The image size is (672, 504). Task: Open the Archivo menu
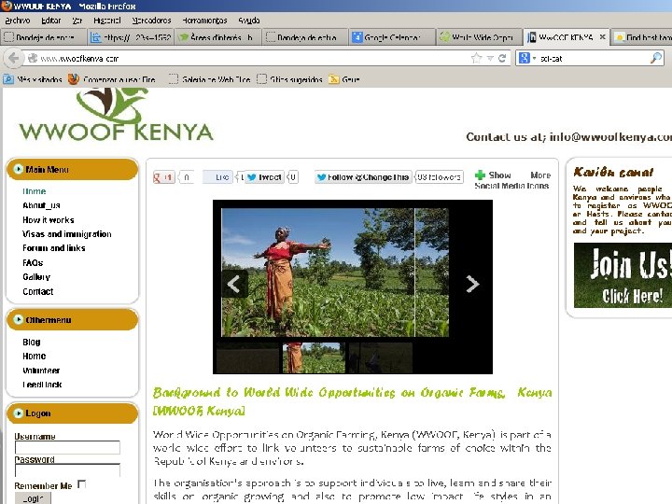[x=18, y=21]
